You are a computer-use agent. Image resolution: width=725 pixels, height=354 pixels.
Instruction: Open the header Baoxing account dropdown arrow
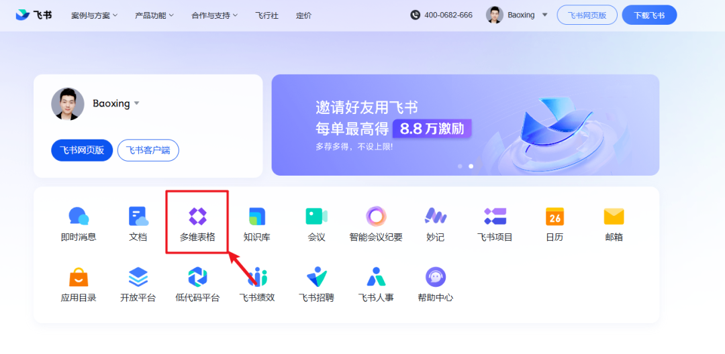pyautogui.click(x=544, y=15)
